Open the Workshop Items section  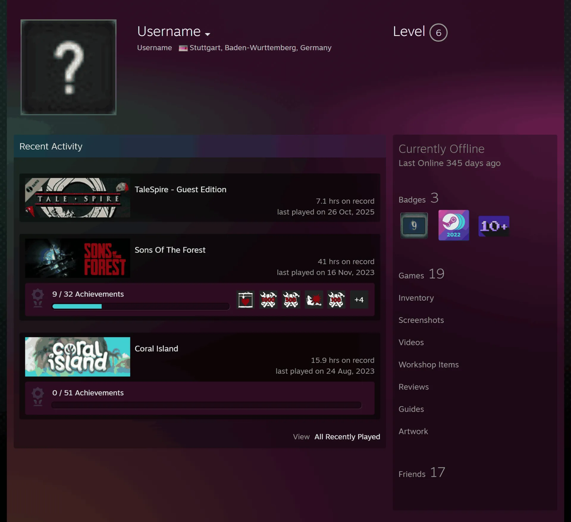tap(429, 365)
